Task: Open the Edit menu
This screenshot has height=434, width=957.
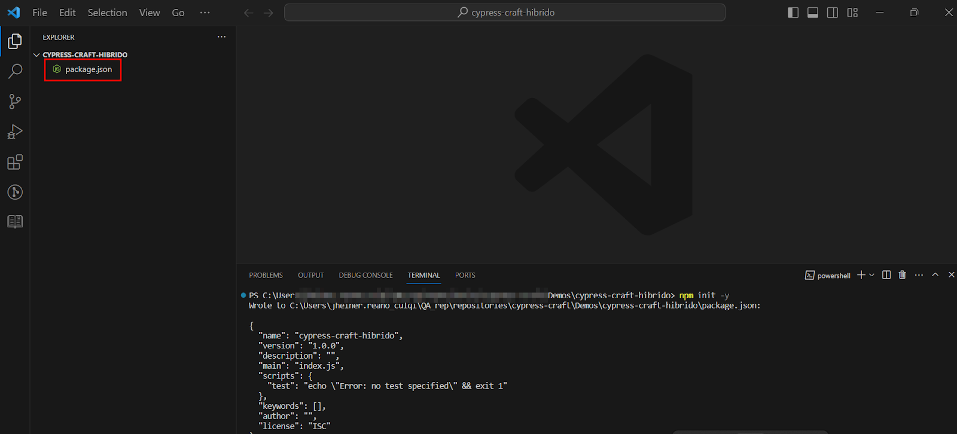Action: tap(68, 13)
